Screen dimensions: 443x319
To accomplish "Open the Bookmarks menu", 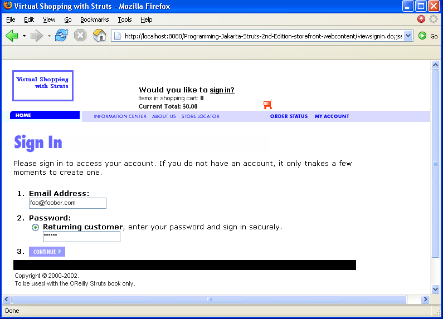I will click(94, 19).
